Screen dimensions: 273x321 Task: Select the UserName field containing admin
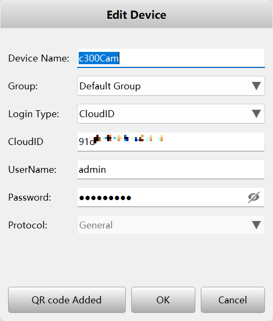171,170
